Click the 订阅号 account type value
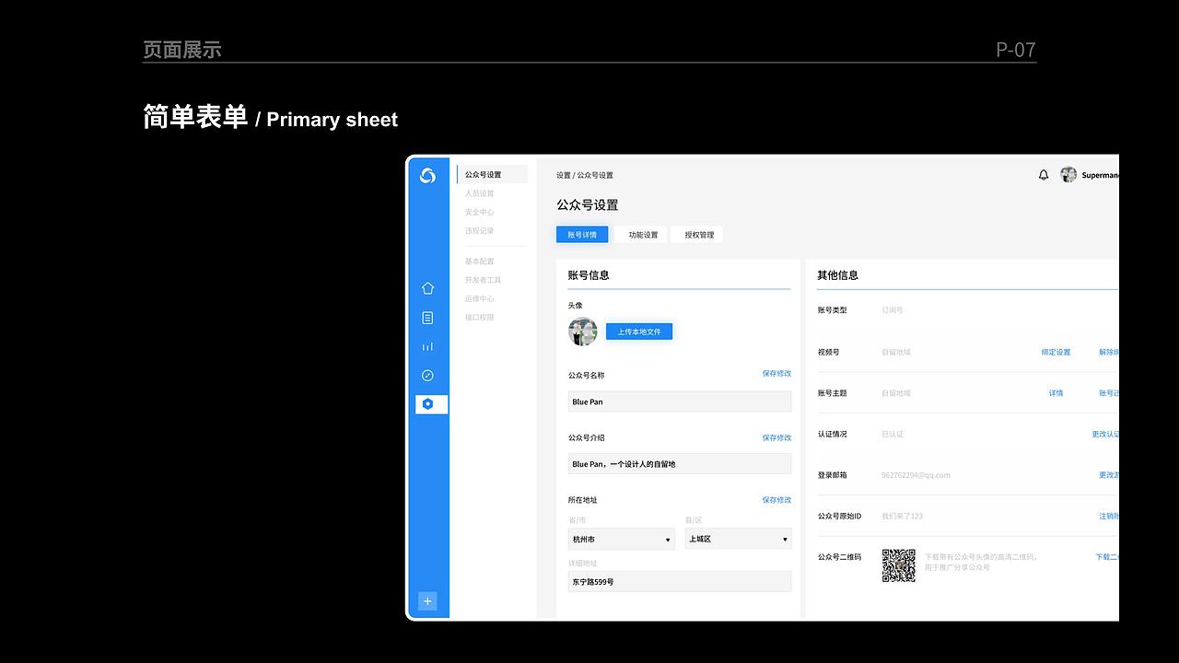 (893, 310)
